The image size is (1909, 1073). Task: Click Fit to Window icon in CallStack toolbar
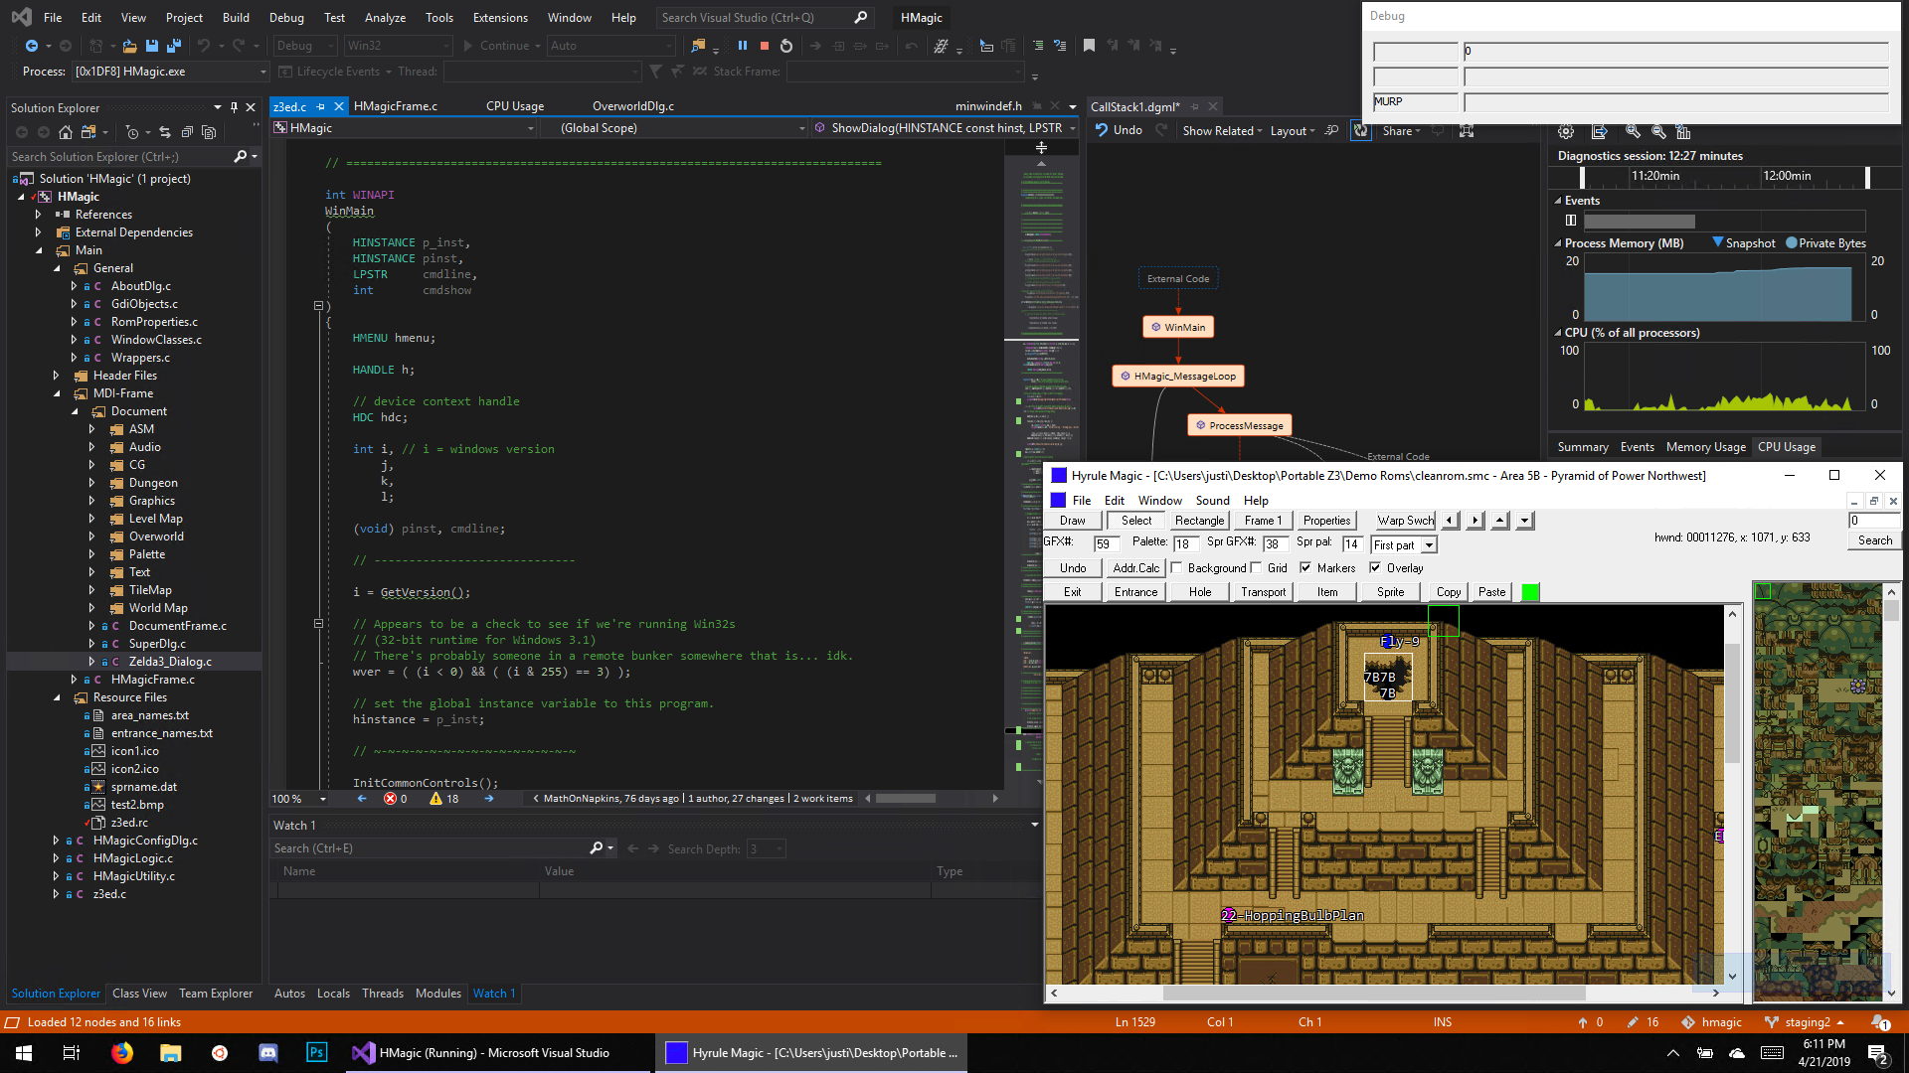click(x=1466, y=130)
